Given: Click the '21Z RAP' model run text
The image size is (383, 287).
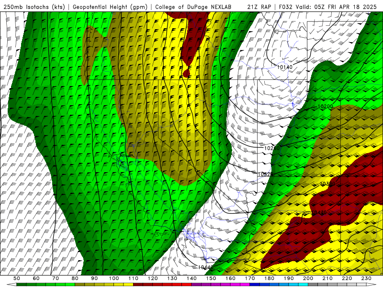Looking at the screenshot, I should tap(259, 7).
